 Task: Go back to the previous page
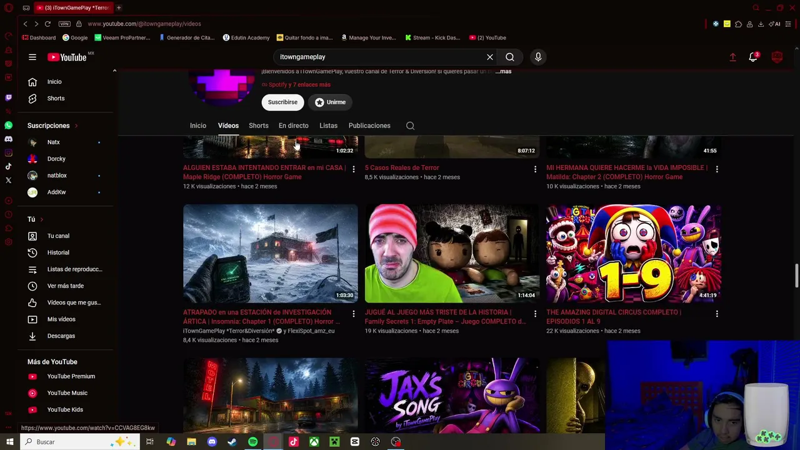pos(25,24)
